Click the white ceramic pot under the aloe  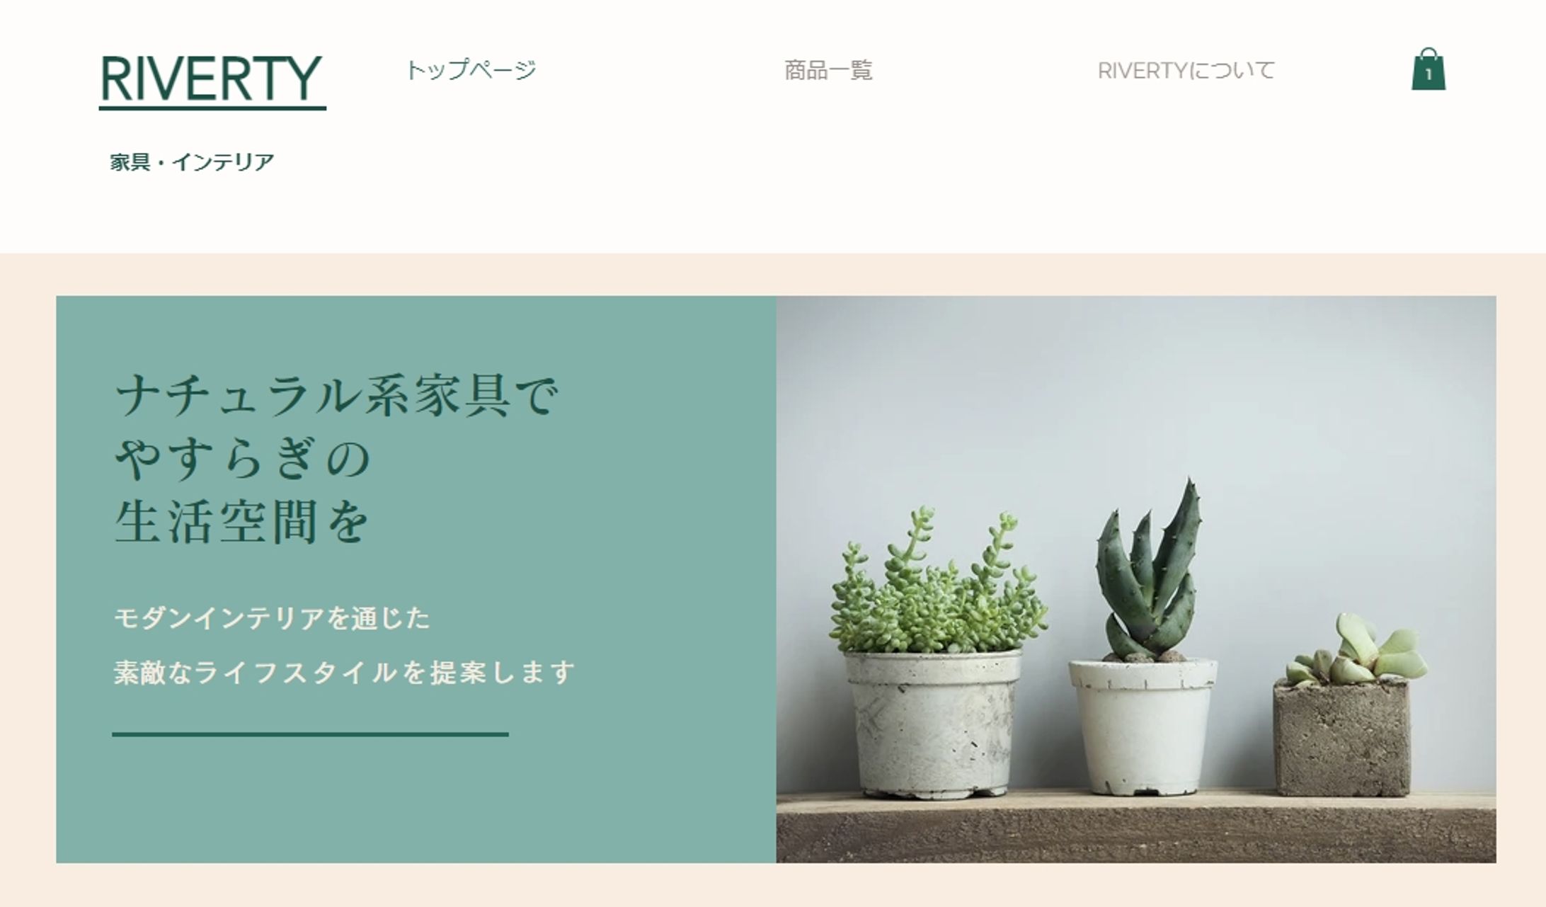tap(1143, 727)
